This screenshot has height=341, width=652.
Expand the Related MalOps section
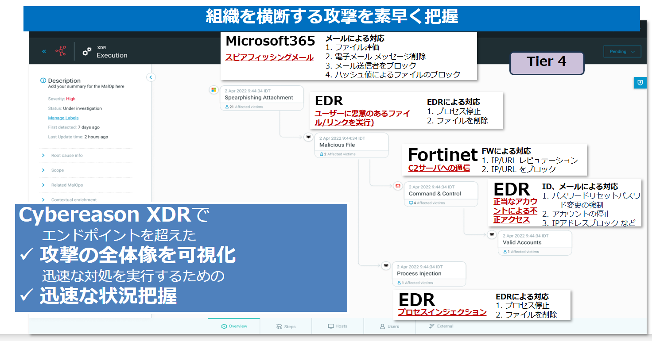85,185
